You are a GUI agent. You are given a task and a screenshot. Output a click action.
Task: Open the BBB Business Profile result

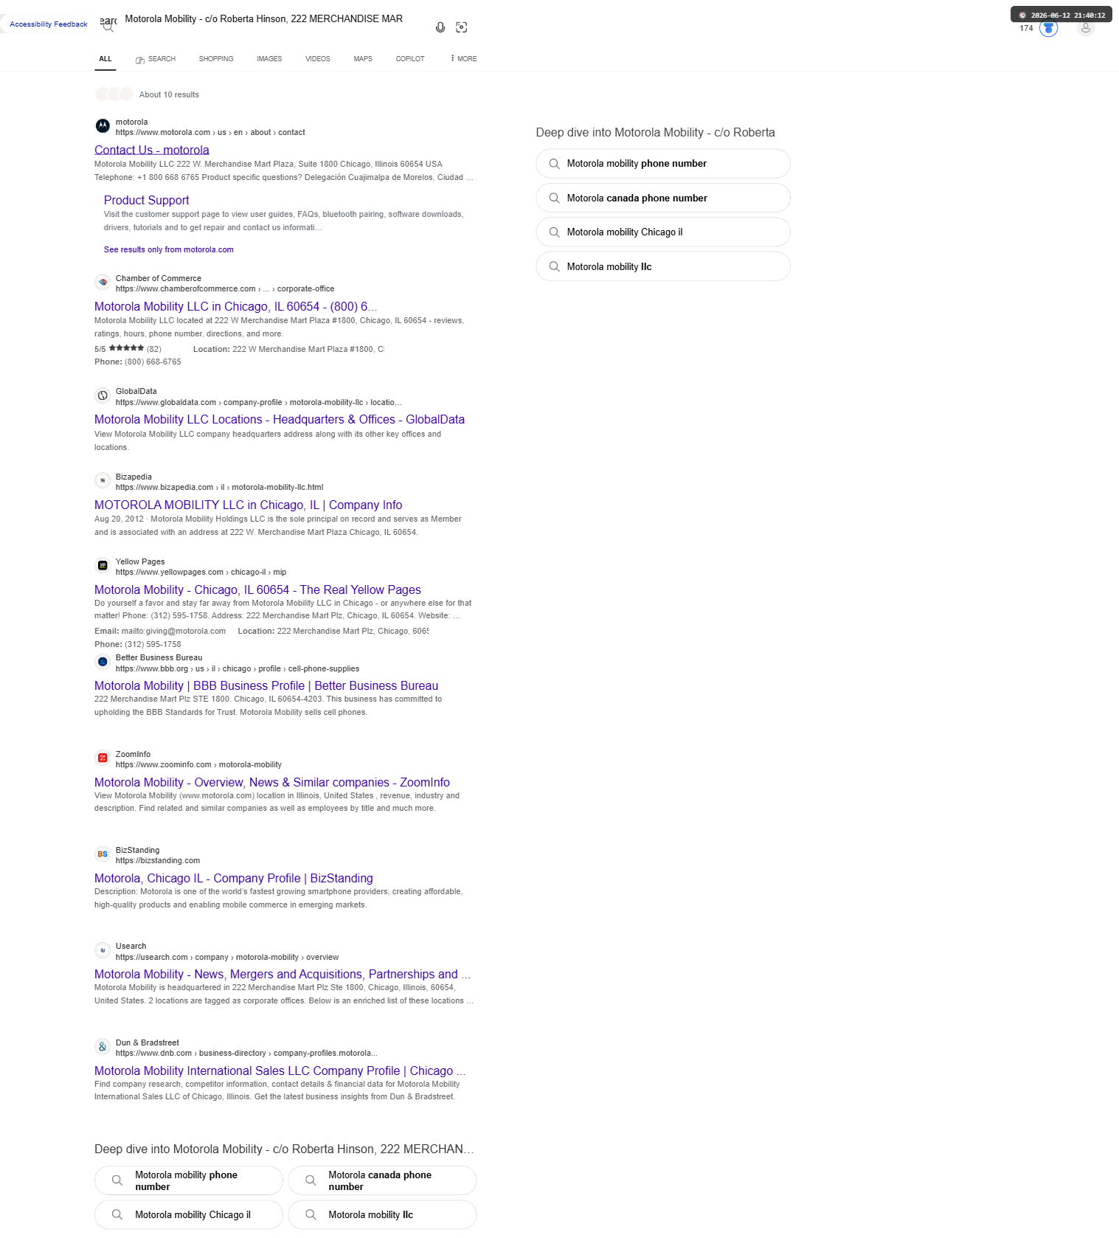click(x=266, y=685)
